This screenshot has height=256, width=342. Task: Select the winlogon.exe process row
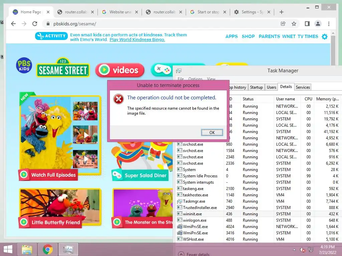259,220
